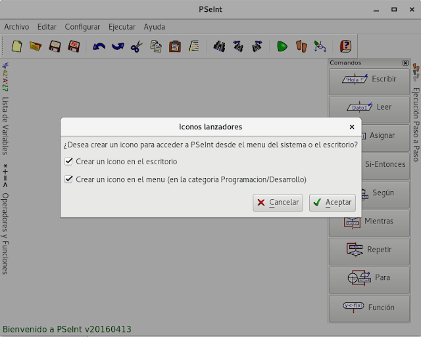The width and height of the screenshot is (421, 337).
Task: Click the Save As red floppy icon
Action: pos(74,47)
